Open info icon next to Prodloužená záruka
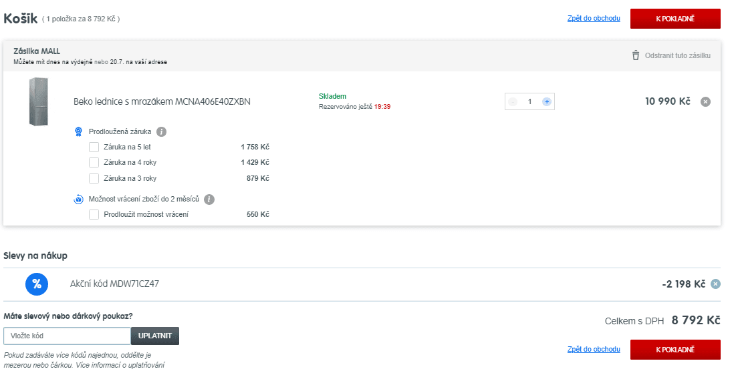This screenshot has height=371, width=730. [x=161, y=131]
